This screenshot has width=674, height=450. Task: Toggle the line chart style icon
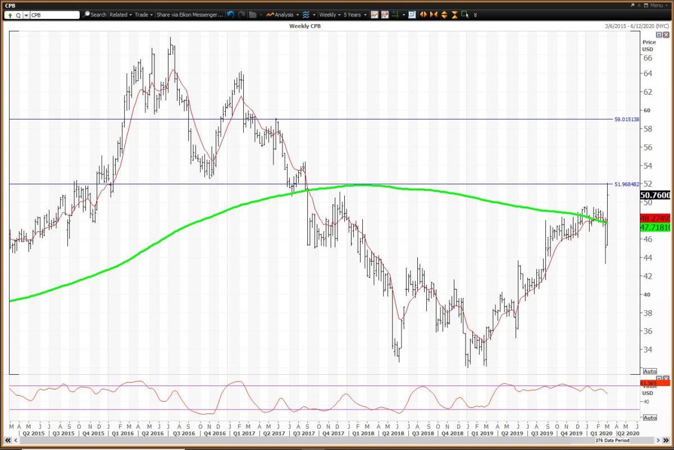(374, 15)
